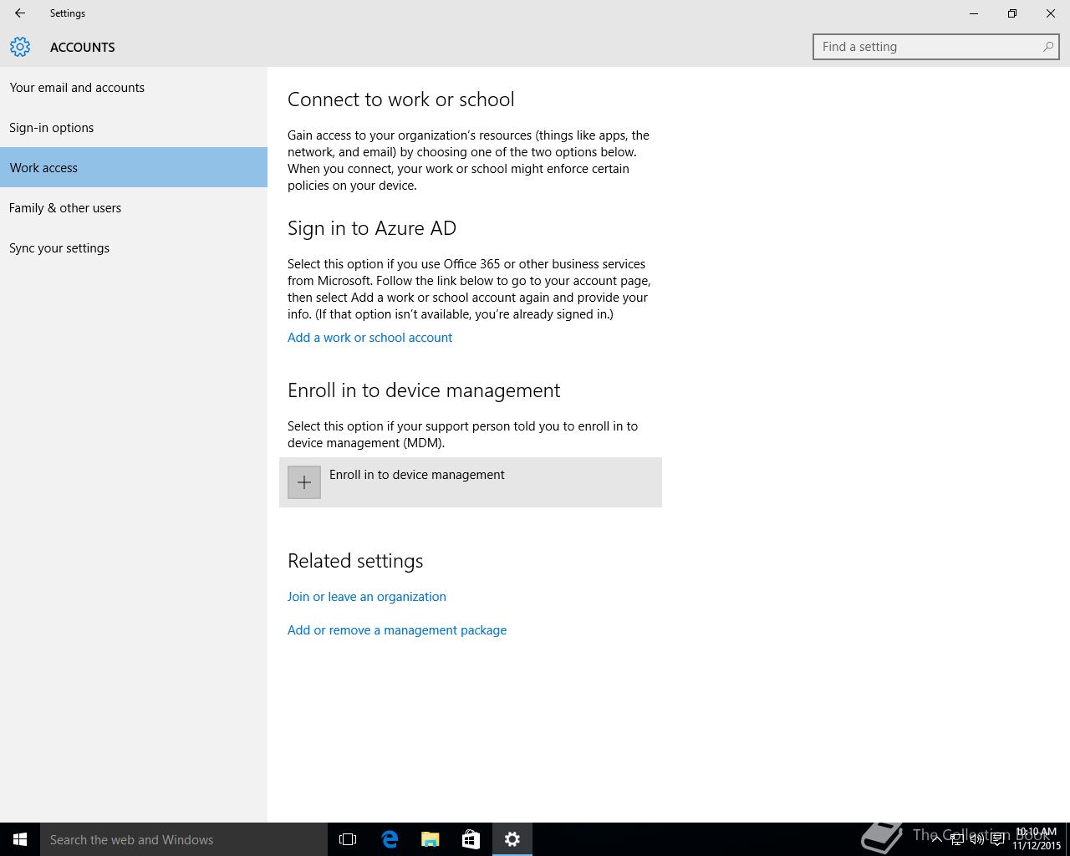
Task: Launch Microsoft Edge from the taskbar
Action: point(390,839)
